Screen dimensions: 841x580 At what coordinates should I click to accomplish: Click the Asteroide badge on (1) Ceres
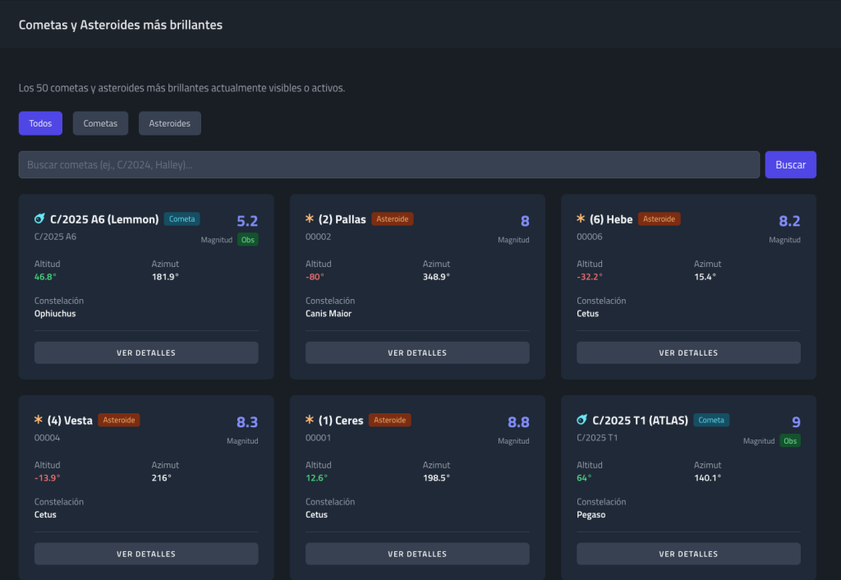(390, 420)
